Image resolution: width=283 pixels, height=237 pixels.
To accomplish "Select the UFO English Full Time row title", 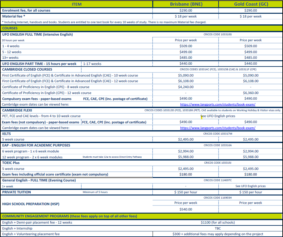I will pyautogui.click(x=38, y=34).
